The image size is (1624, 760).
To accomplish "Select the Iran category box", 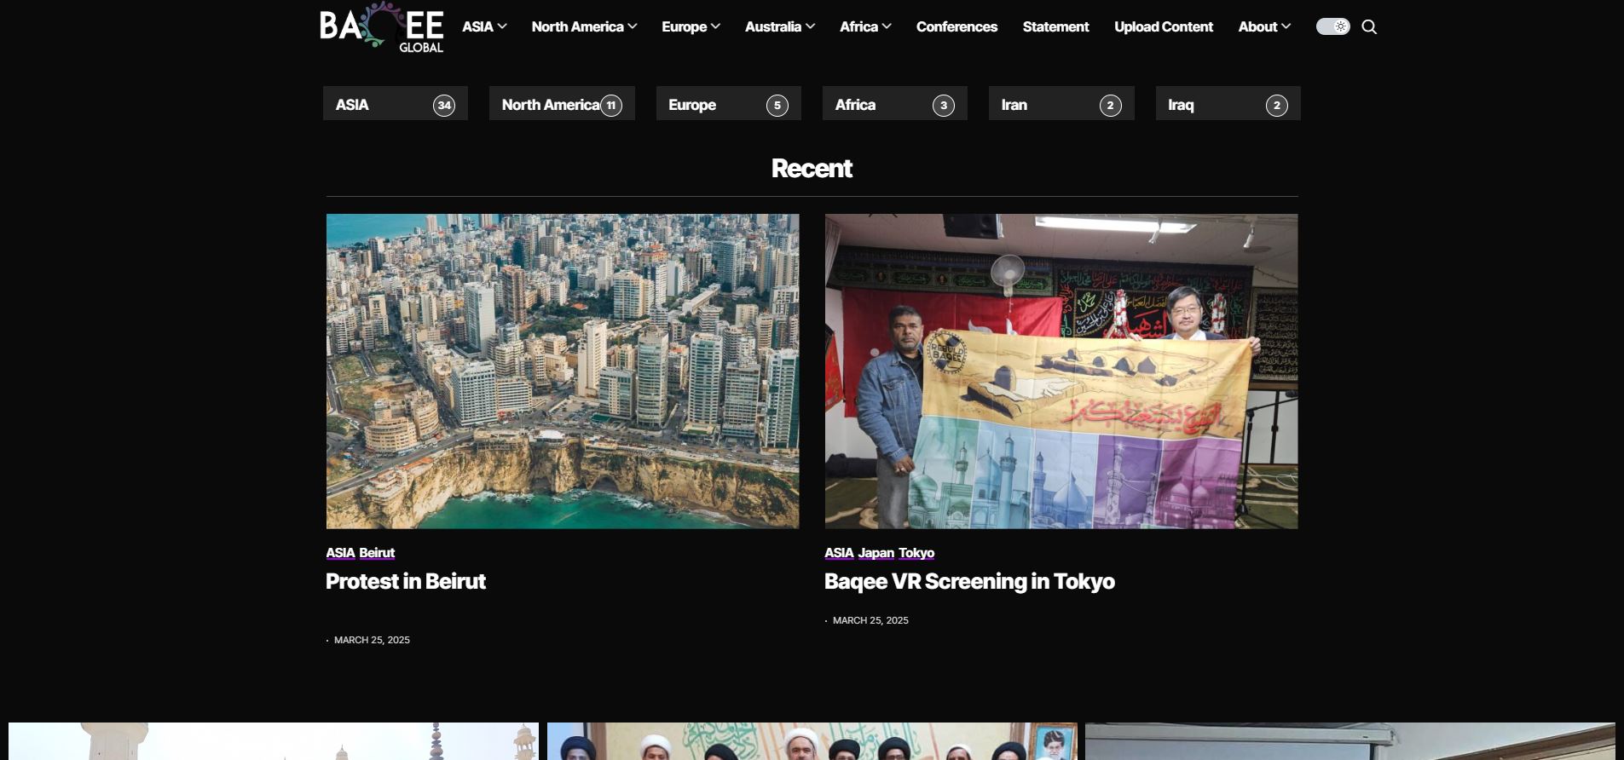I will (1061, 105).
